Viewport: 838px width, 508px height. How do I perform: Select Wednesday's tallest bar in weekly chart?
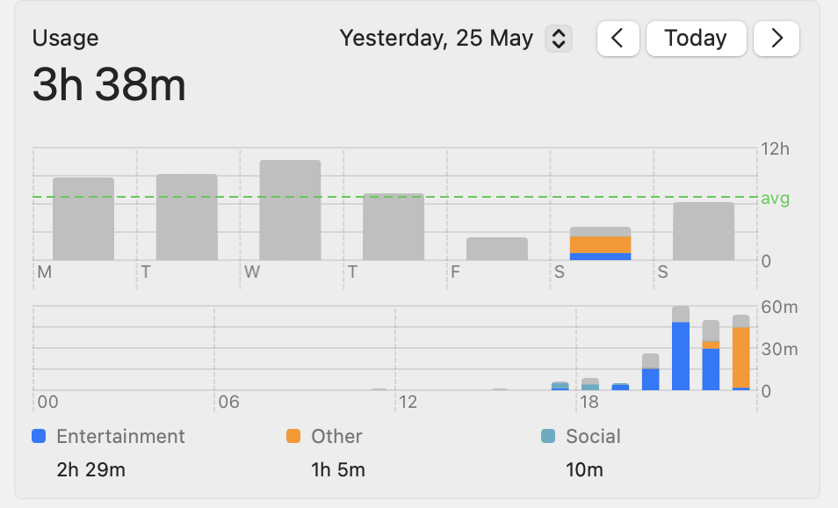pos(290,210)
